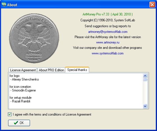Open the artmoney@systemsoftlab.com email link

[x=108, y=32]
